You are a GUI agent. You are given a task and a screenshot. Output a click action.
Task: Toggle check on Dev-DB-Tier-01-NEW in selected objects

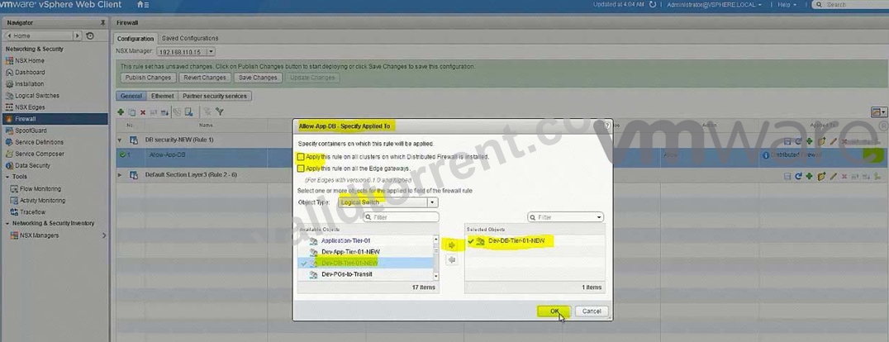pyautogui.click(x=471, y=241)
